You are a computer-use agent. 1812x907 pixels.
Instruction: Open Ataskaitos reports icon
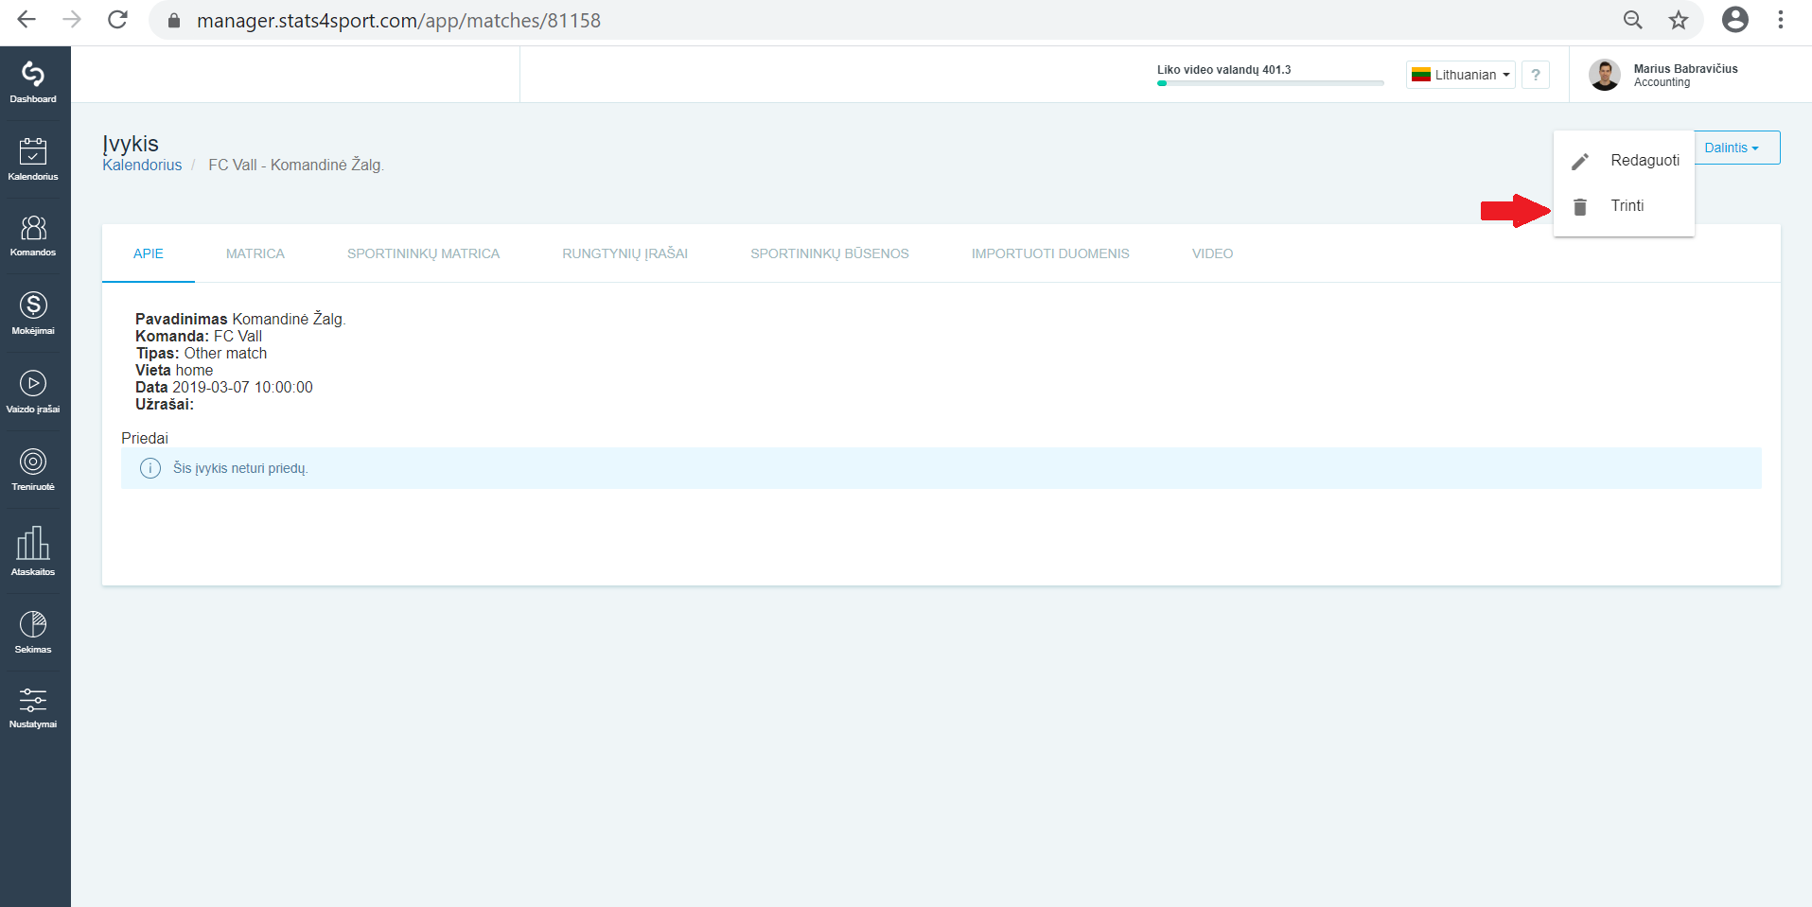pyautogui.click(x=33, y=551)
